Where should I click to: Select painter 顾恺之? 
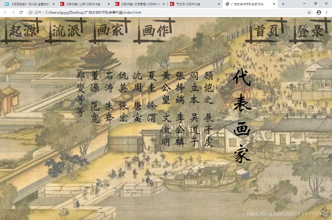(x=208, y=88)
